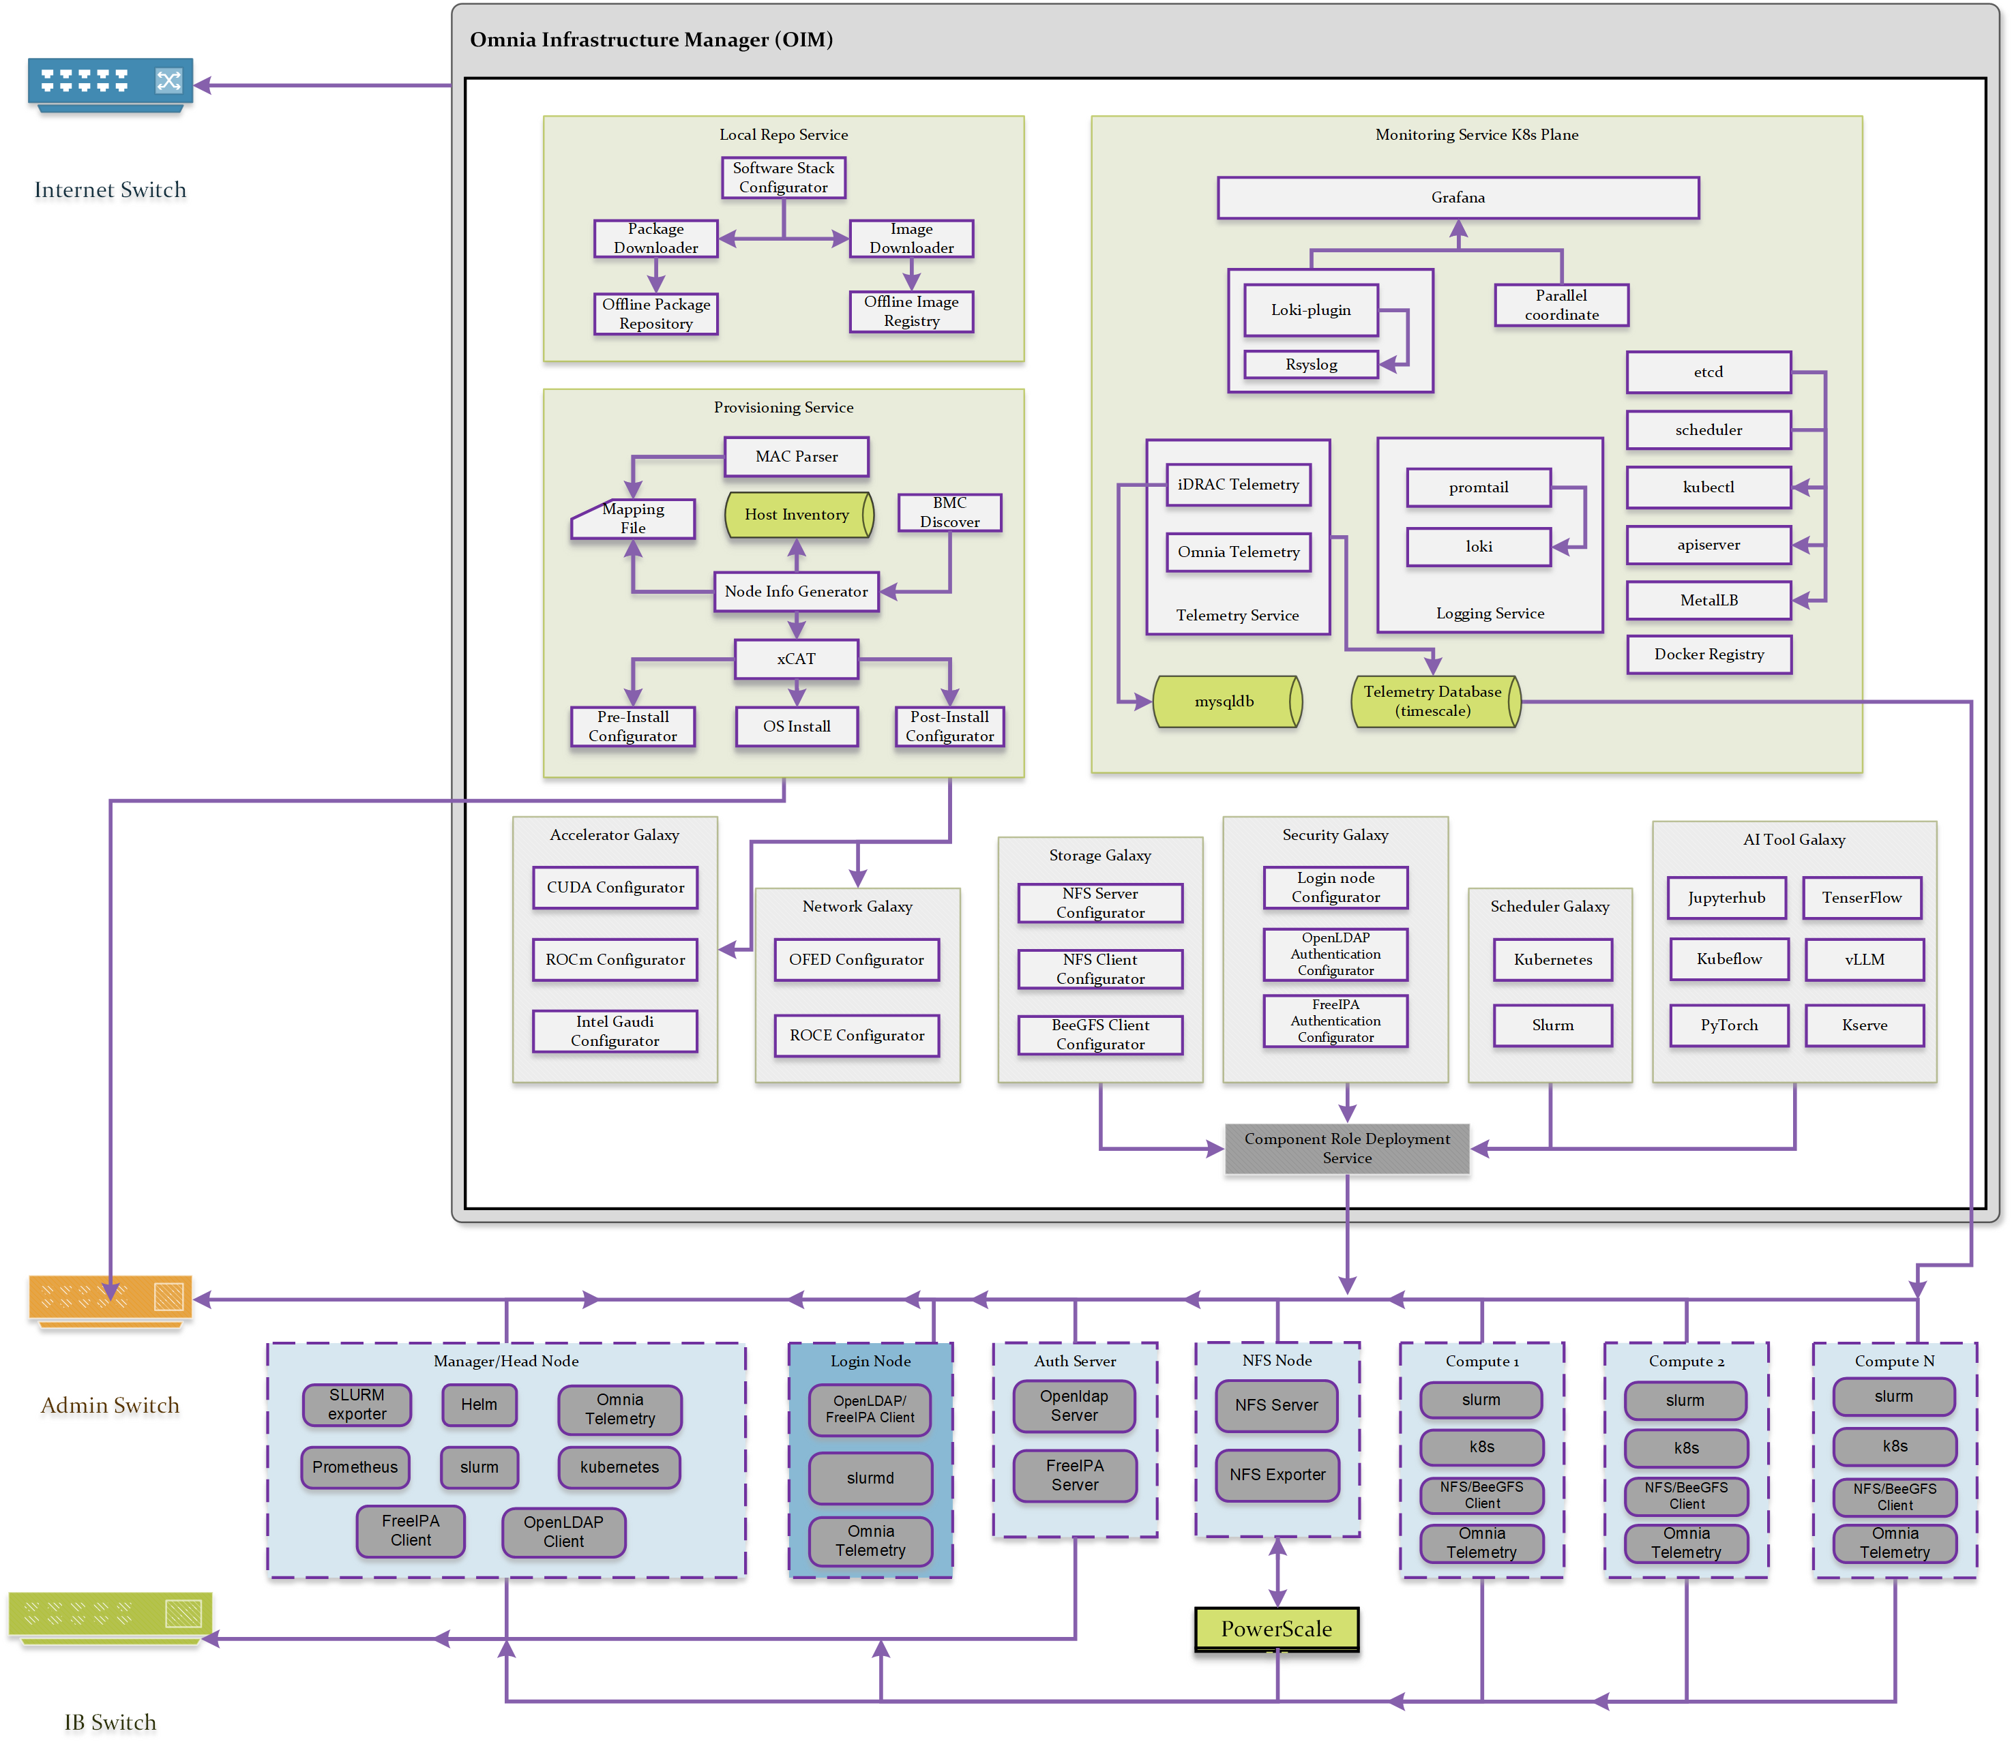This screenshot has width=2012, height=1759.
Task: Click slurmd in Login Node
Action: [870, 1478]
